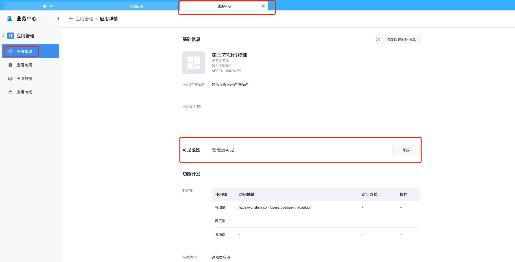Switch to the 主门户 tab
Screen dimensions: 515x262
tap(48, 6)
